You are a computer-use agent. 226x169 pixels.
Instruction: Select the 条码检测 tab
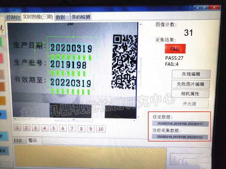pyautogui.click(x=81, y=17)
